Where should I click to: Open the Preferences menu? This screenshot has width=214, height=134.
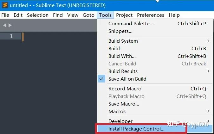coord(150,15)
